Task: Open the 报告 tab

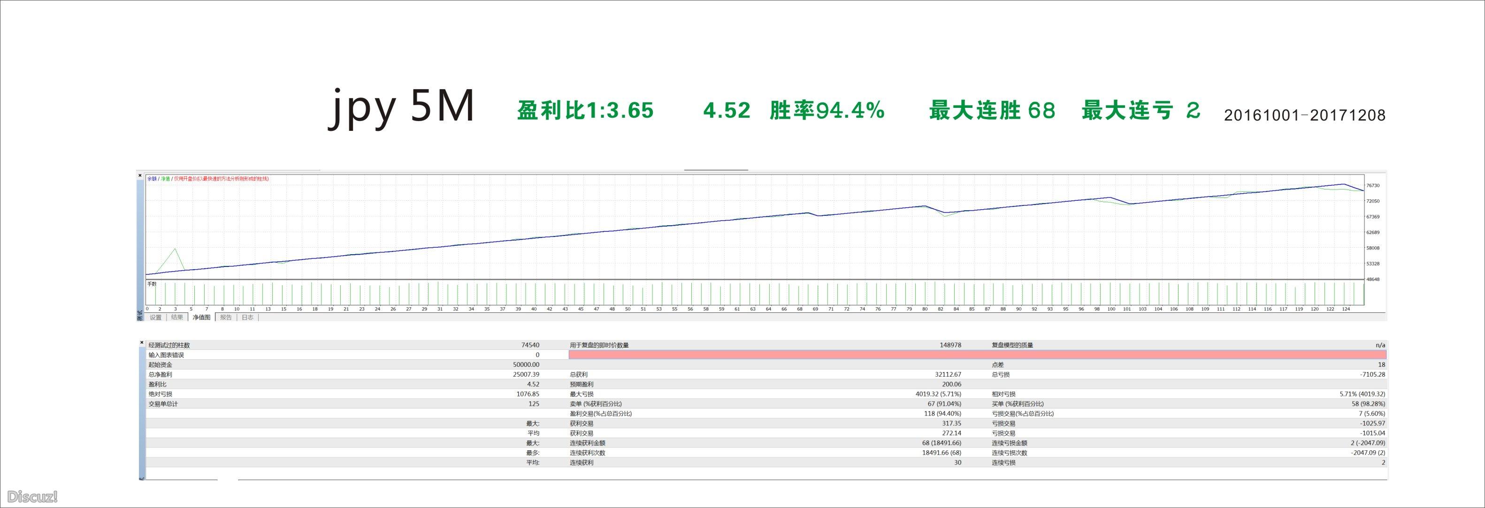Action: click(x=225, y=318)
